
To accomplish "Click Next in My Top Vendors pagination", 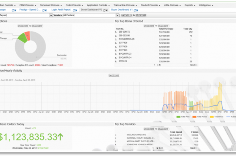I will (194, 148).
